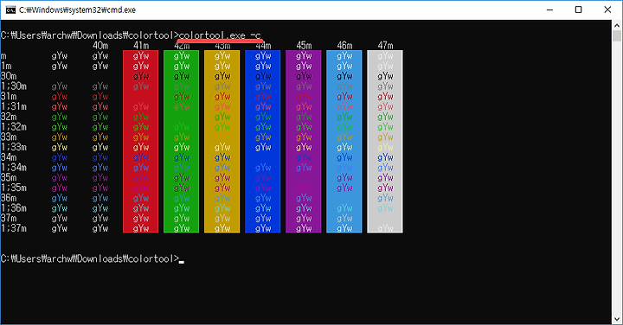Click the title text C:\Windows\system32\cmd.exe
Viewport: 623px width, 325px height.
click(78, 10)
